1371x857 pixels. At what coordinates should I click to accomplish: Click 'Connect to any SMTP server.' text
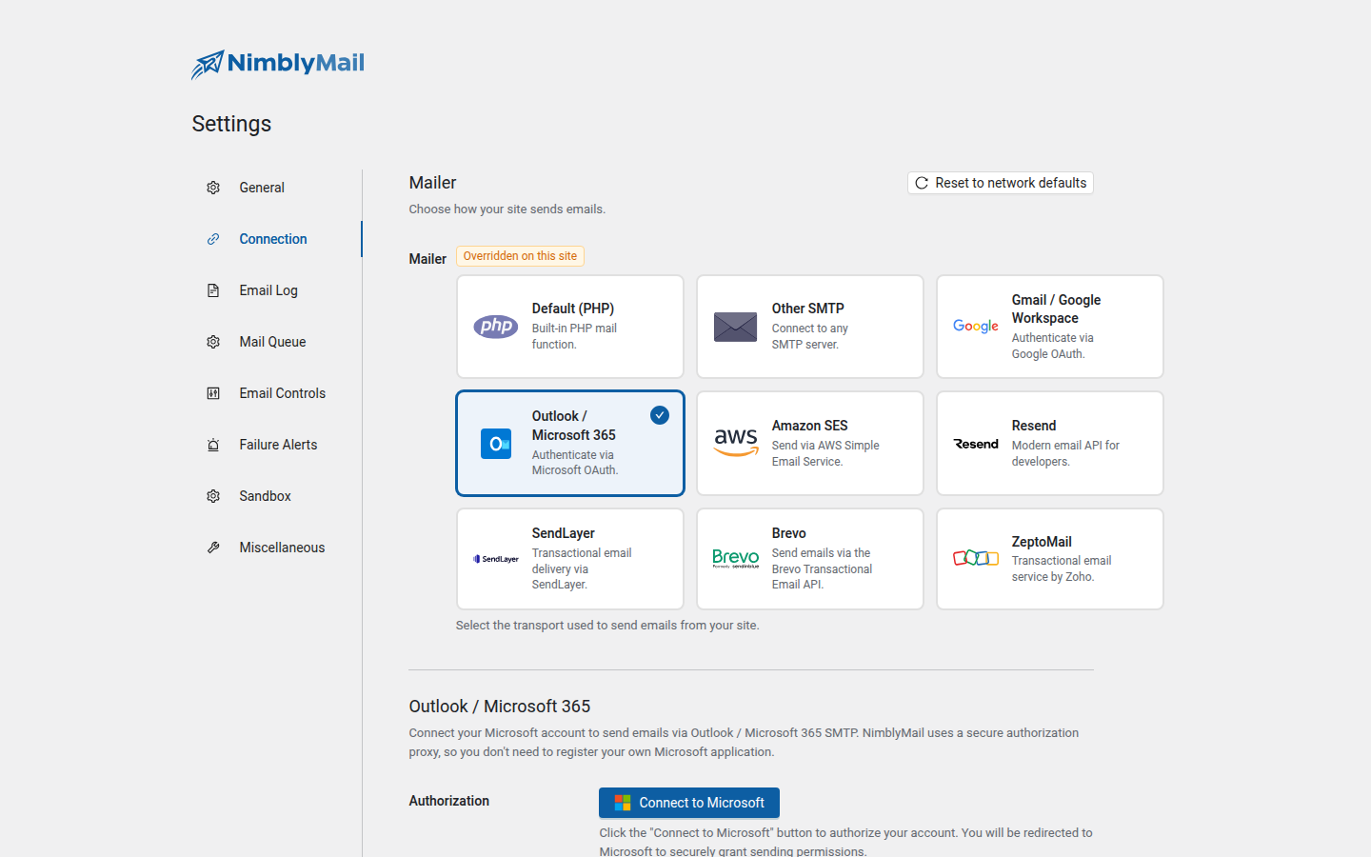(810, 336)
